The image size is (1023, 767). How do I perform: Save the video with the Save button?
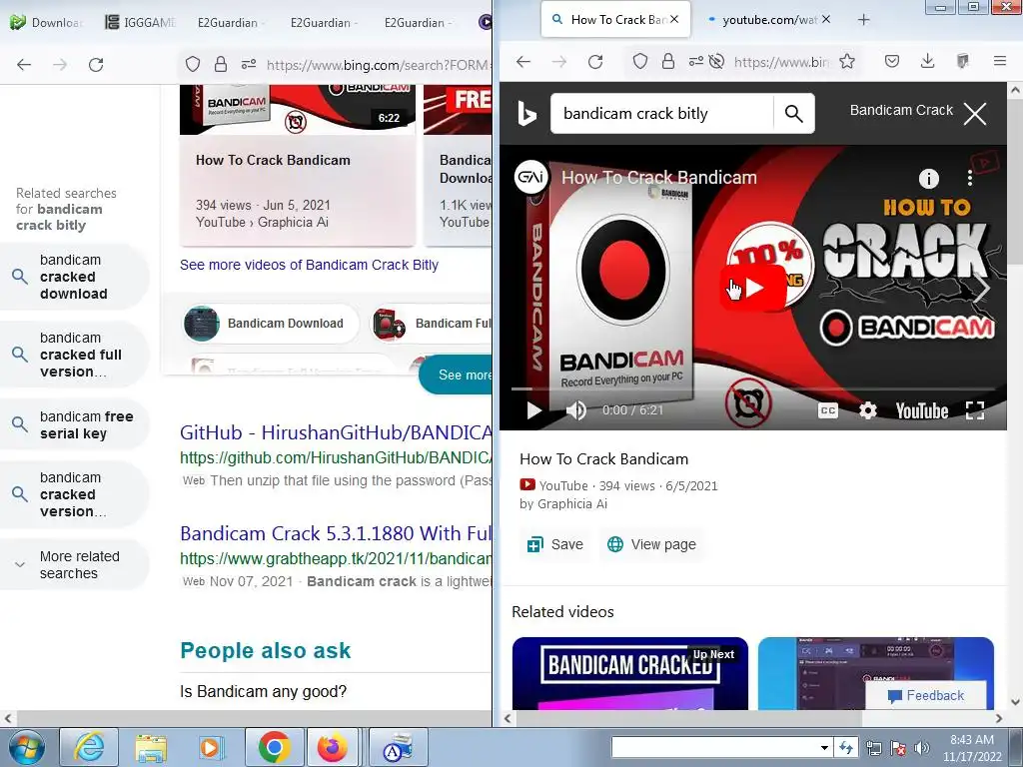[555, 544]
